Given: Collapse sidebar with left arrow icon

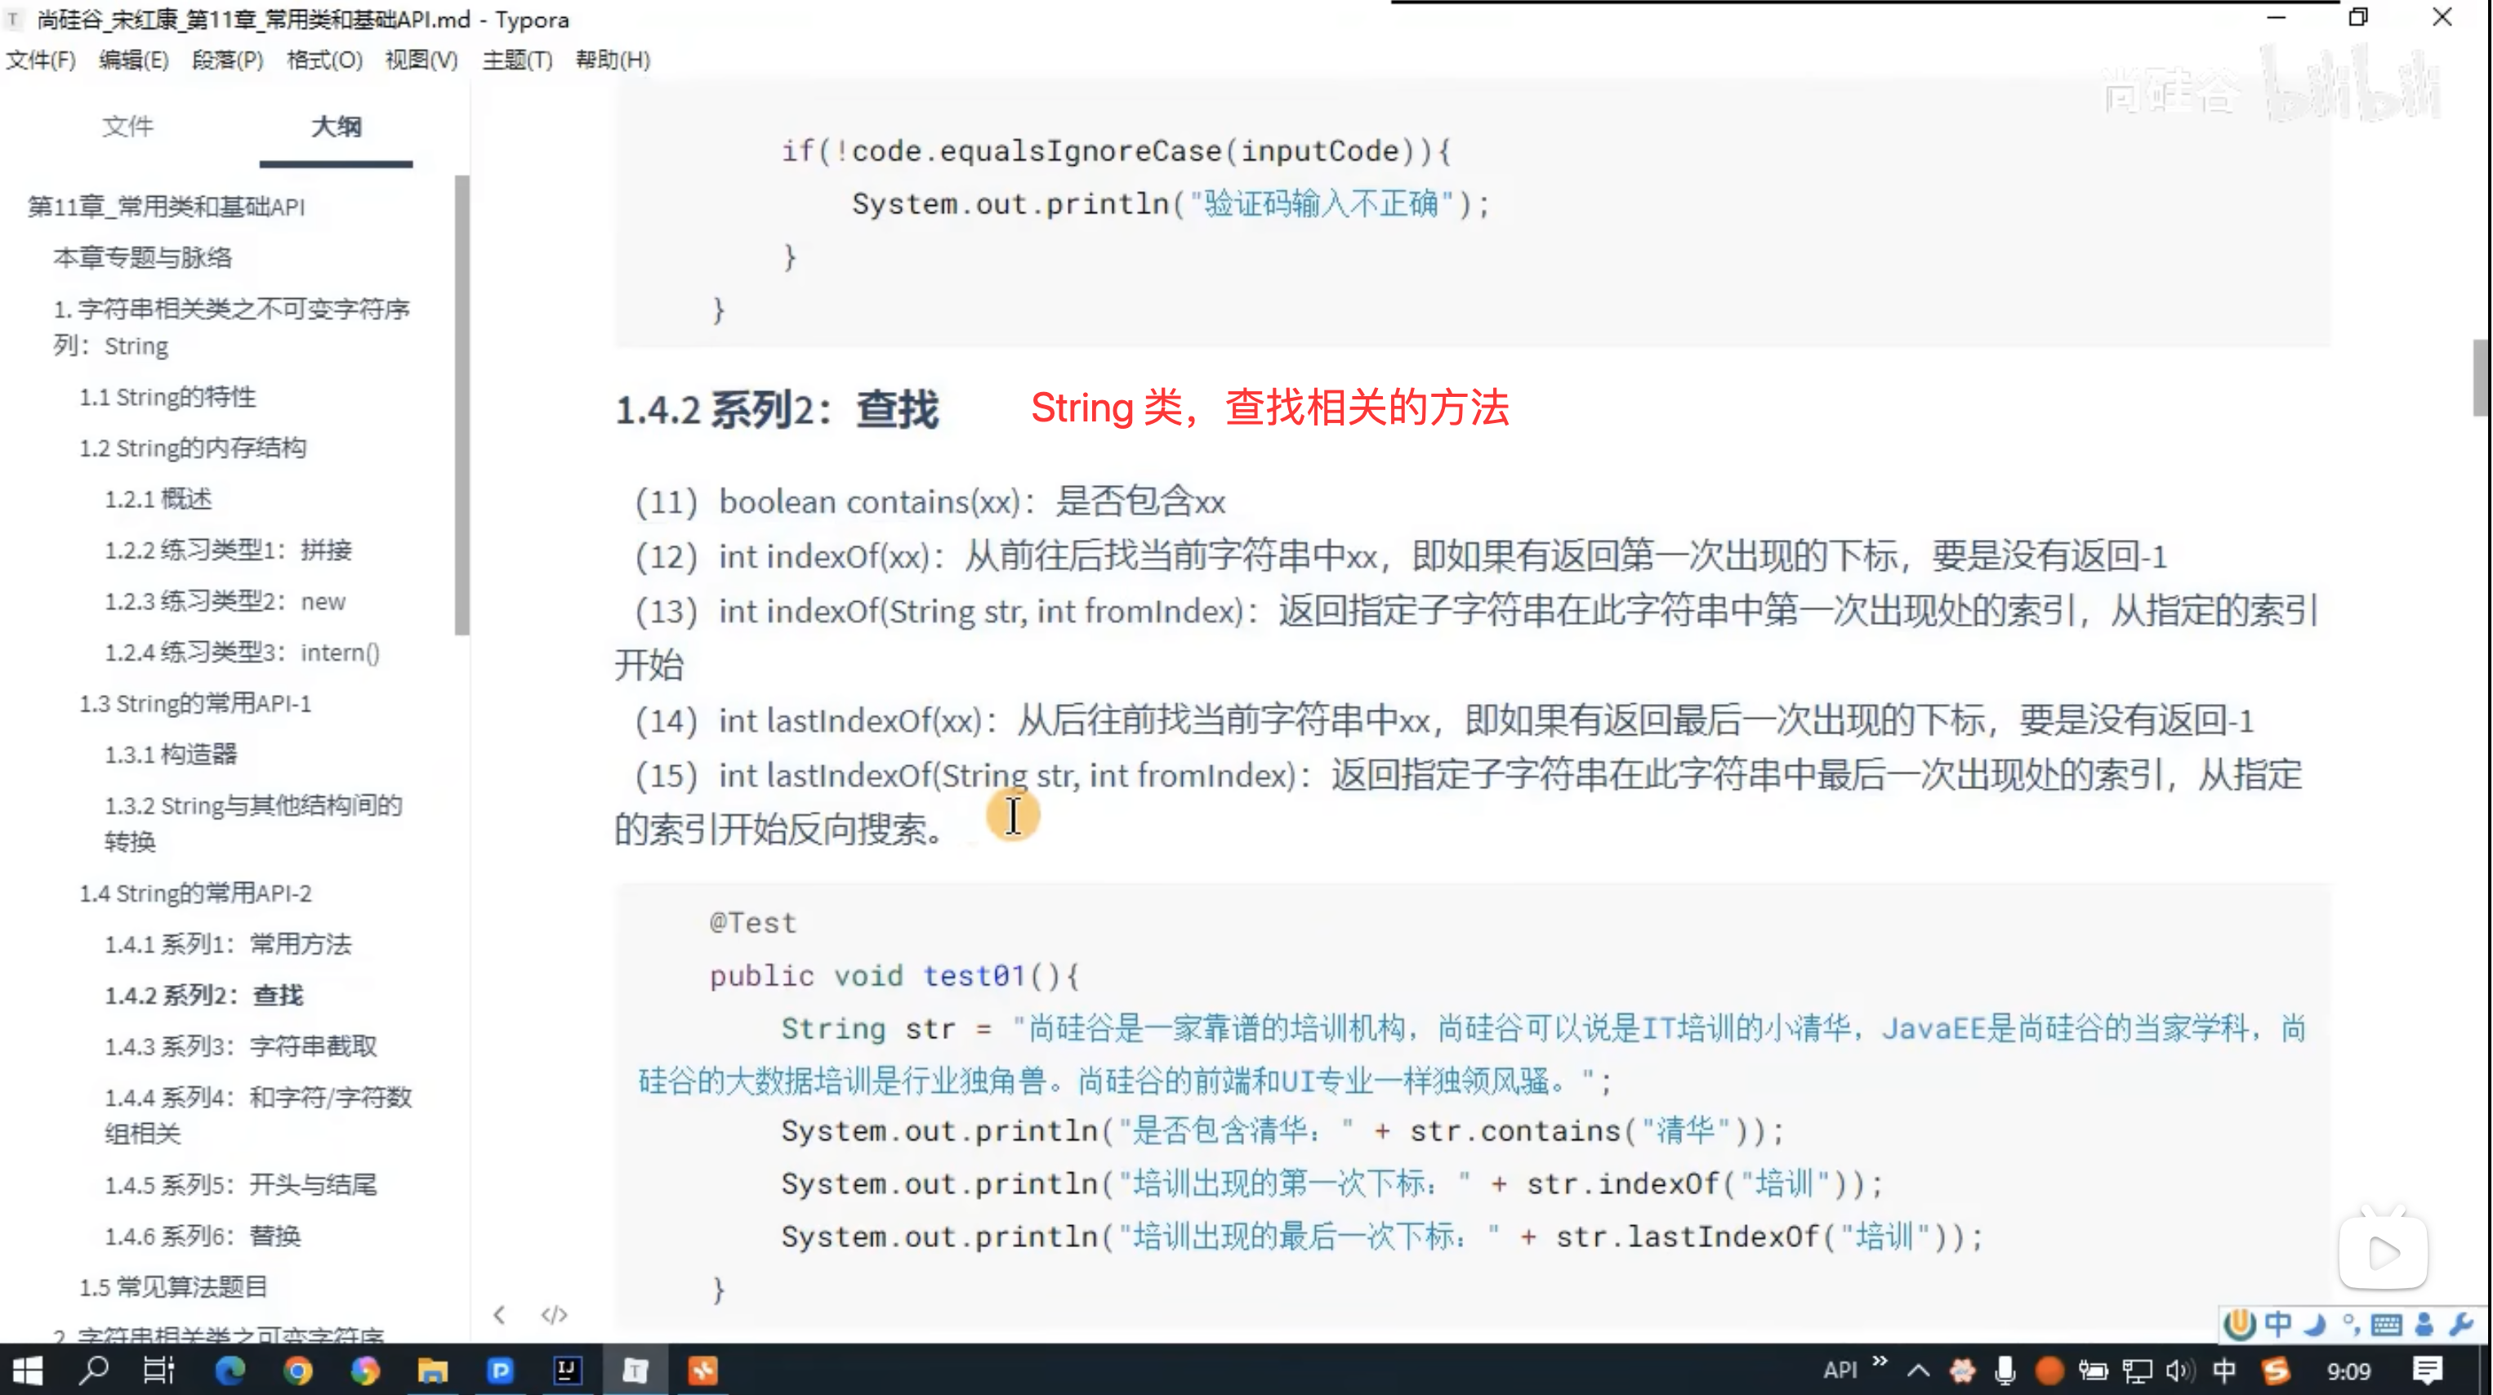Looking at the screenshot, I should (499, 1315).
